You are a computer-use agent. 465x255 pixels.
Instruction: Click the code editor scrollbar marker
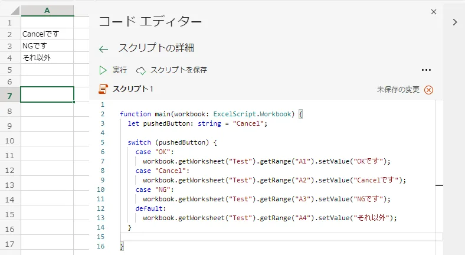tap(439, 185)
